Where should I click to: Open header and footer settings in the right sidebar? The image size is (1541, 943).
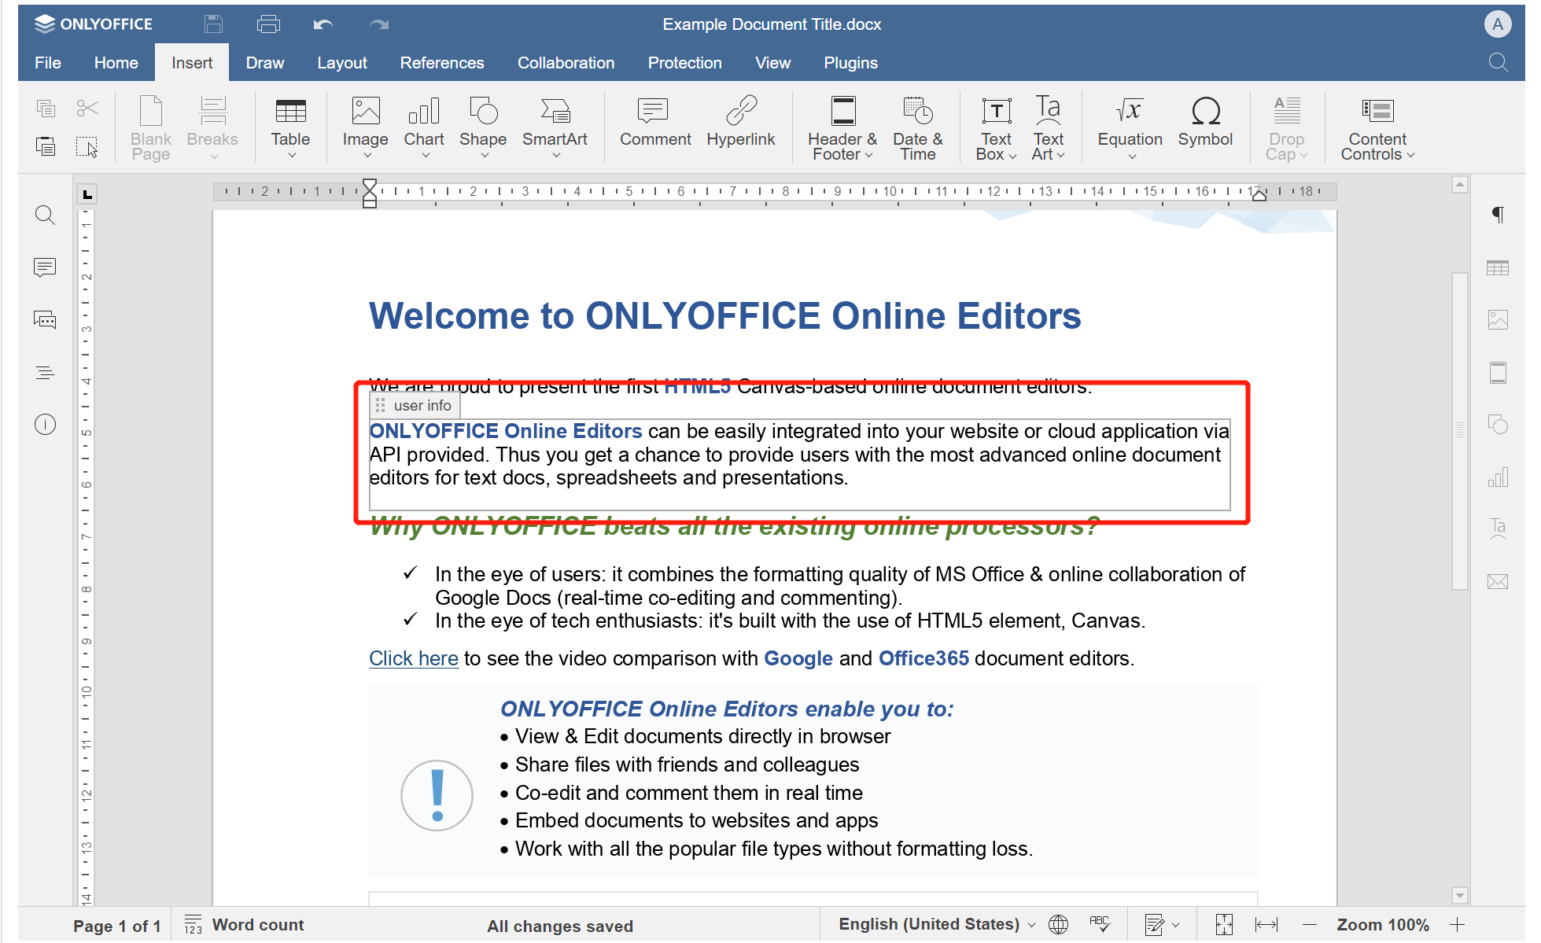pyautogui.click(x=1498, y=372)
